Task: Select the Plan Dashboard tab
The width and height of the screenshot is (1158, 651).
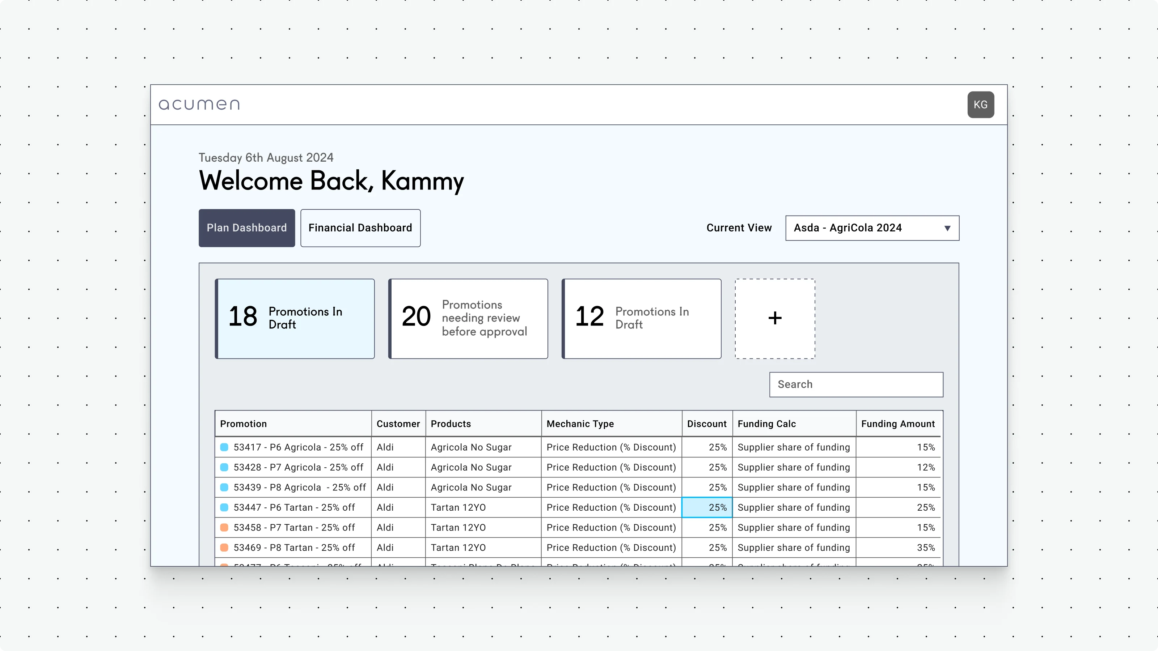Action: point(246,228)
